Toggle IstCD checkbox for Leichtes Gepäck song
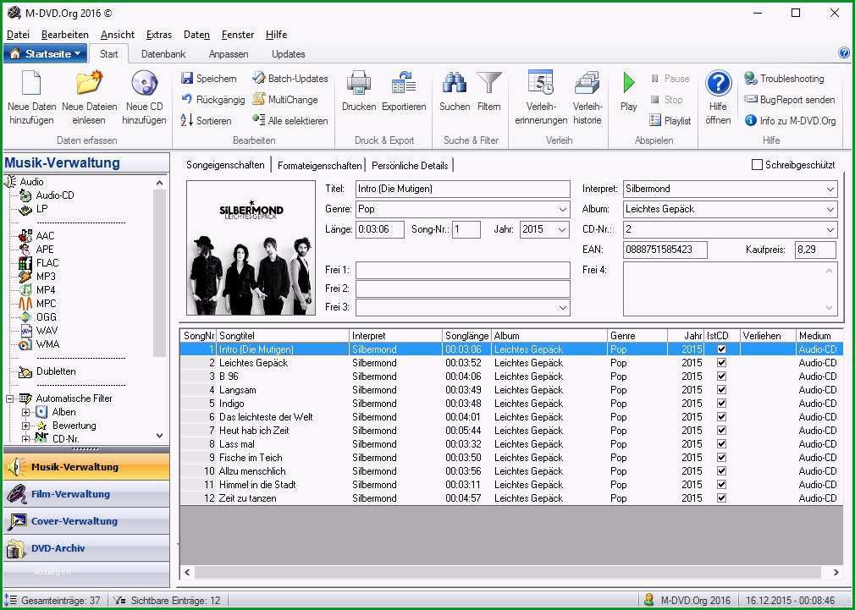 pos(721,362)
